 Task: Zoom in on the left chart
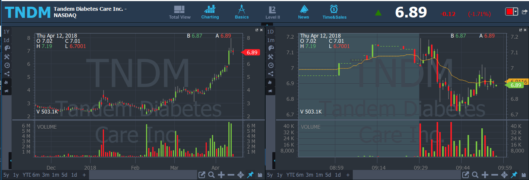pyautogui.click(x=221, y=175)
